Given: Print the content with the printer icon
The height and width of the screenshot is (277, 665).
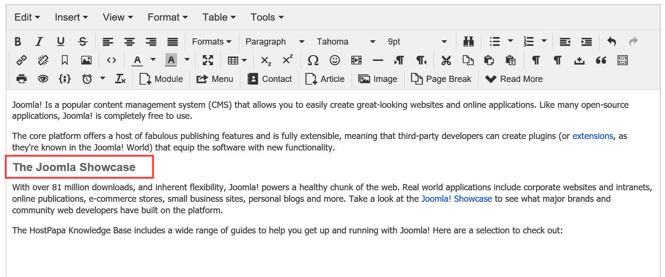Looking at the screenshot, I should (21, 79).
